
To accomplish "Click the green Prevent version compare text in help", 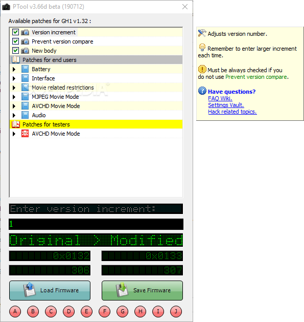I will 256,77.
